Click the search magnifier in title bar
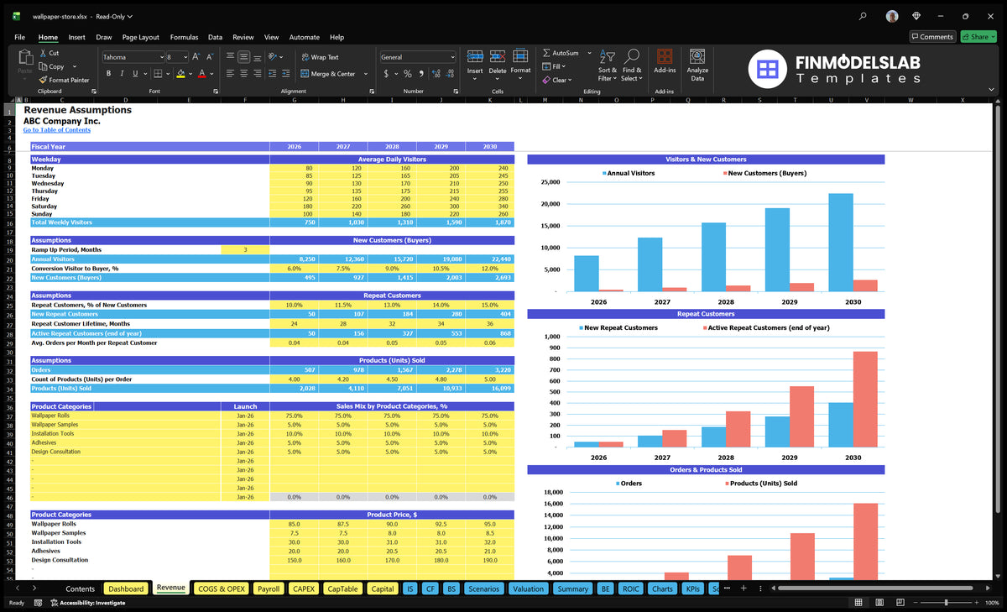The width and height of the screenshot is (1007, 612). coord(863,16)
